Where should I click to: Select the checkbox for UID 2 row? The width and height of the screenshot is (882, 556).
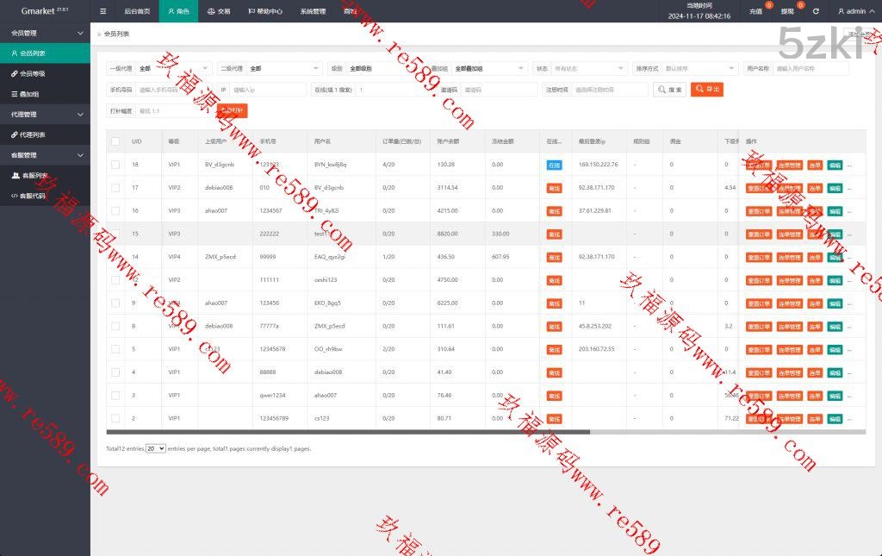[115, 419]
